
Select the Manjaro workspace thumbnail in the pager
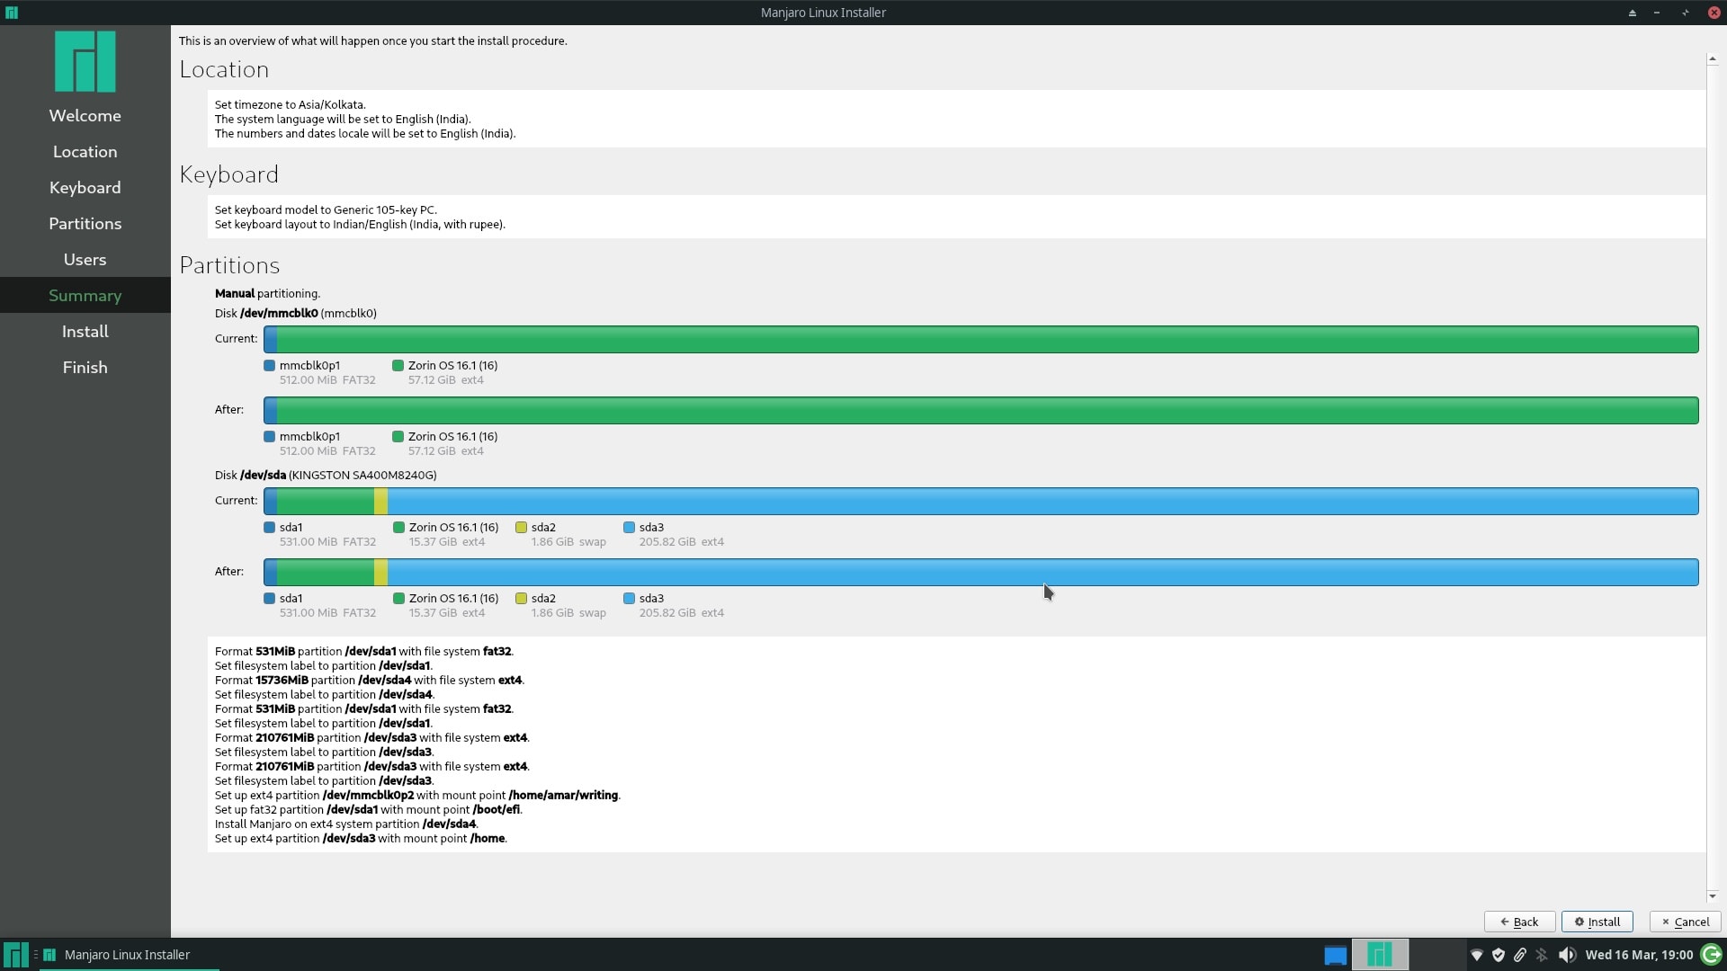pyautogui.click(x=1380, y=955)
